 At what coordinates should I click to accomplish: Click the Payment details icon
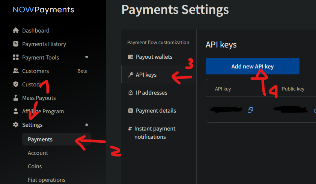[131, 111]
